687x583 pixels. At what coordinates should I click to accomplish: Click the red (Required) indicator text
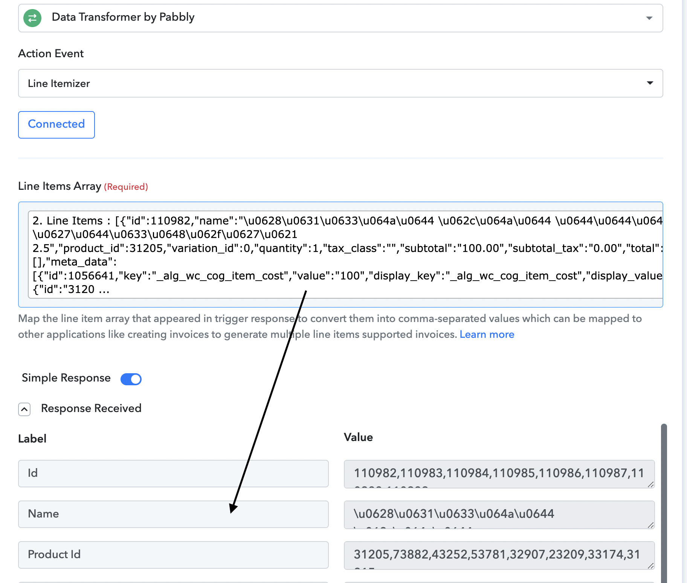pyautogui.click(x=126, y=187)
